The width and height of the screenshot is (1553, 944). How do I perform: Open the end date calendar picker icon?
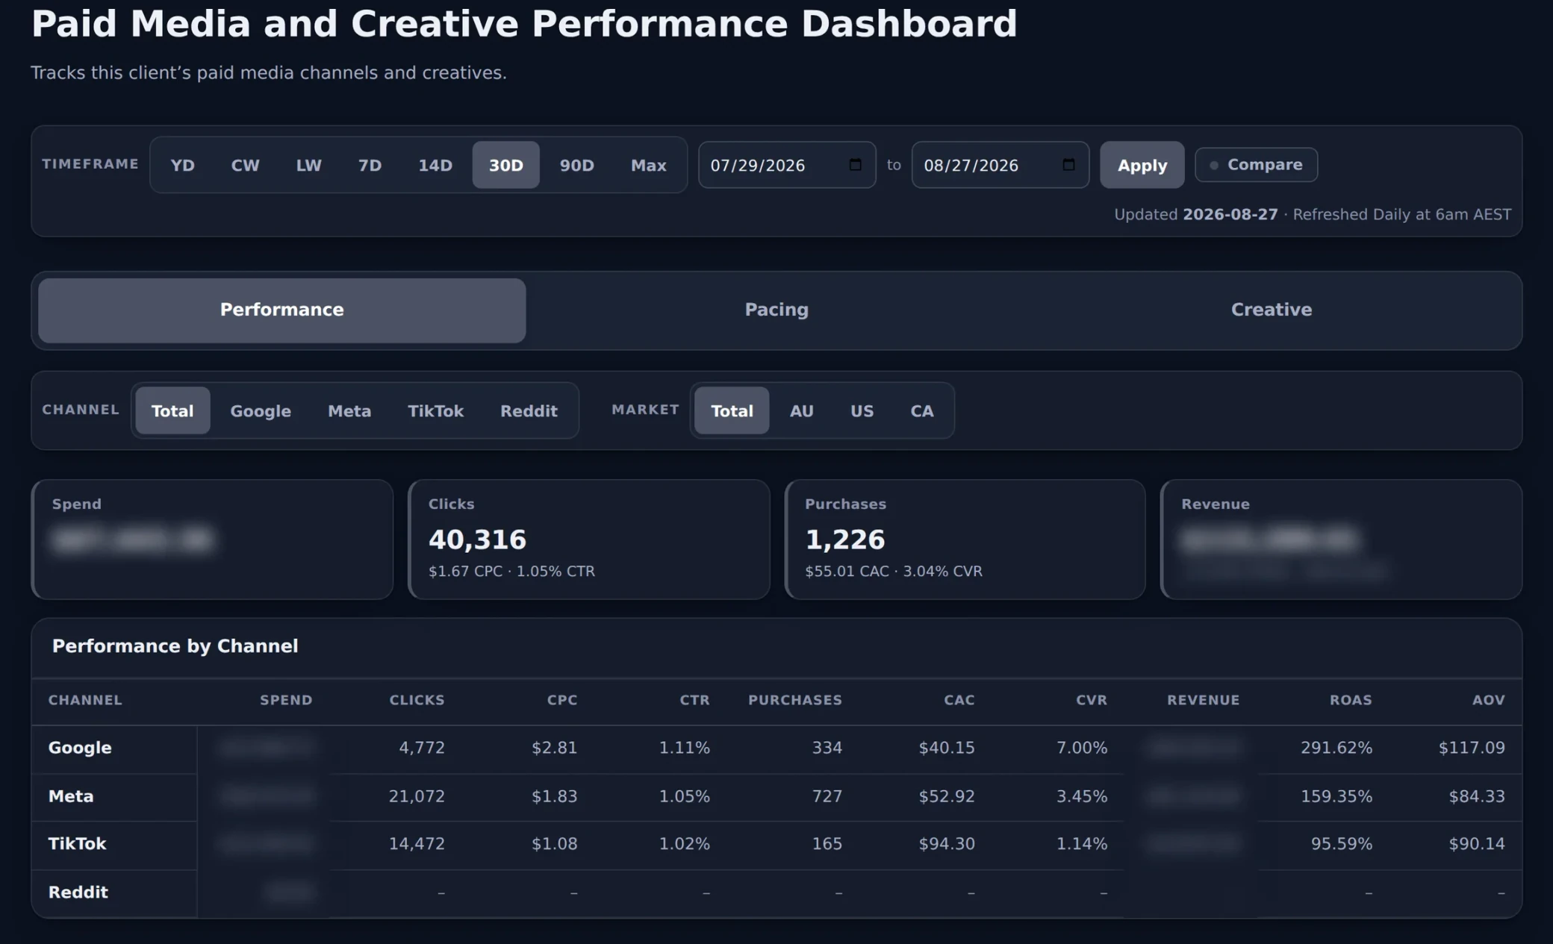click(1068, 164)
